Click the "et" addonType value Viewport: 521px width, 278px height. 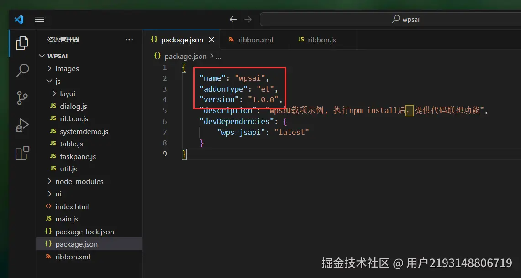[x=265, y=89]
